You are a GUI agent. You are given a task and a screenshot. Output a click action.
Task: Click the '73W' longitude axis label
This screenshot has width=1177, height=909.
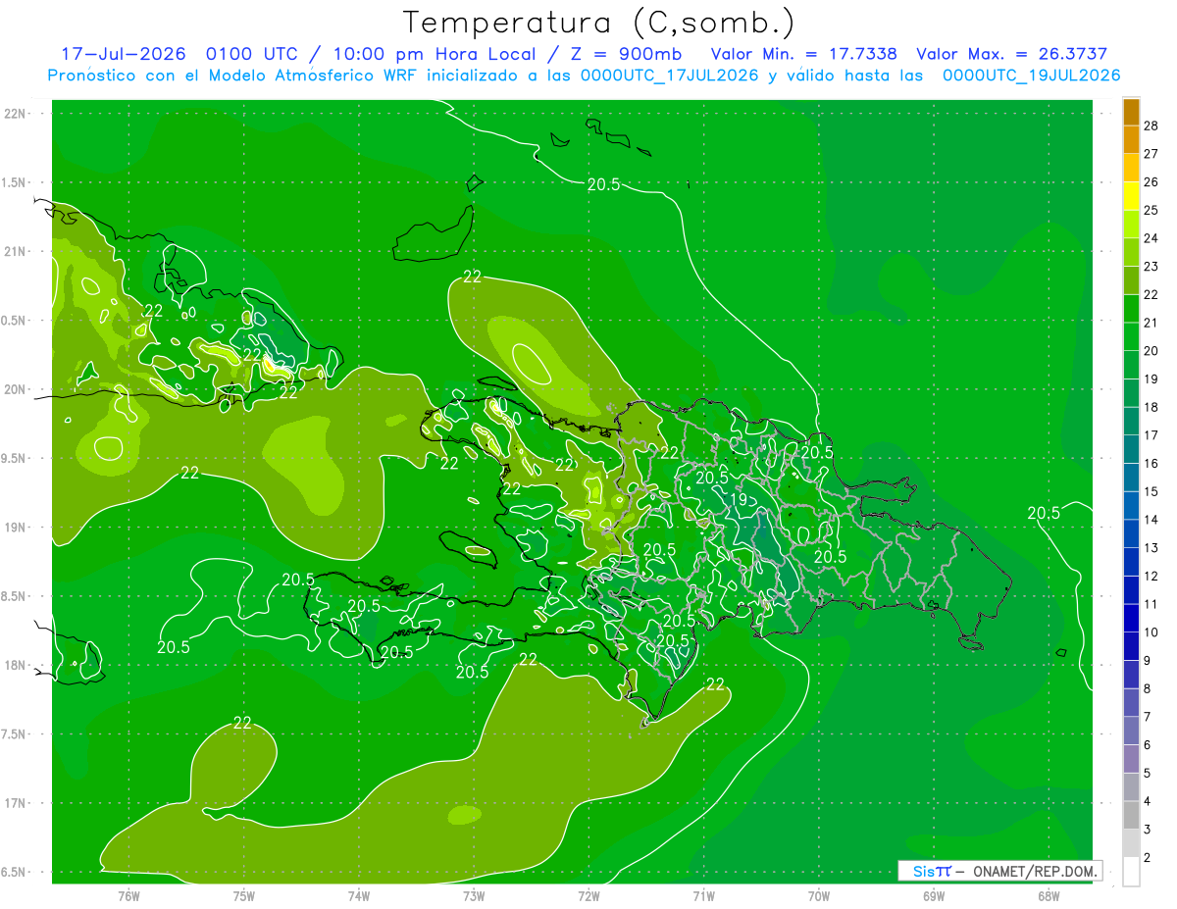click(474, 895)
